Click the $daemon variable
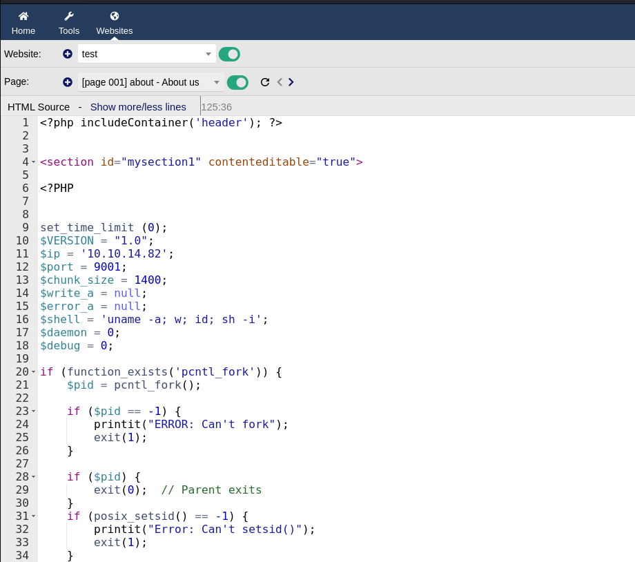Screen dimensions: 635x562 (x=63, y=332)
